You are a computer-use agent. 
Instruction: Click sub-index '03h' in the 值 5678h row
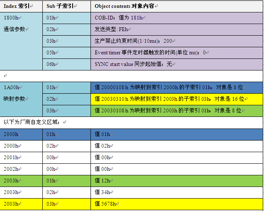click(67, 204)
